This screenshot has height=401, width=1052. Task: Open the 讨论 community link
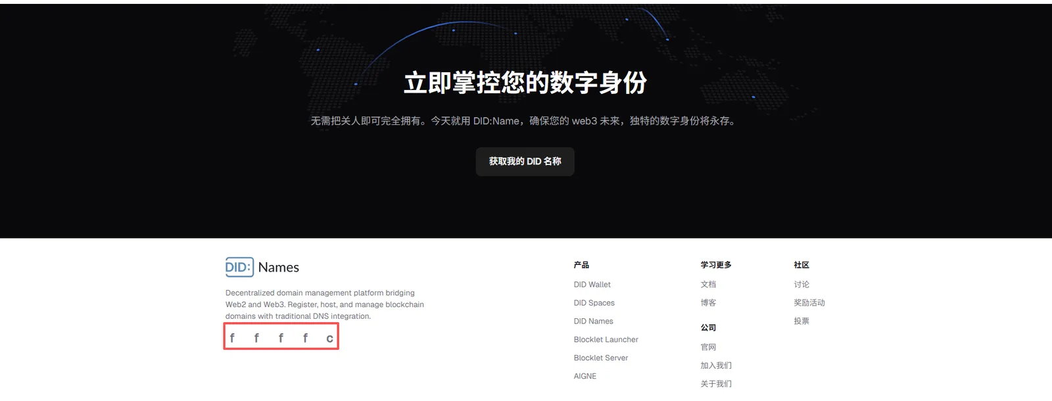[x=801, y=285]
